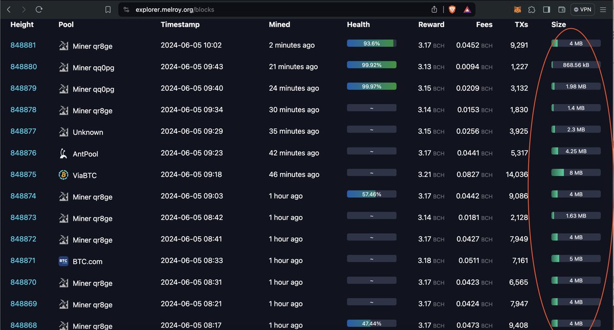Open block 848880 link
The height and width of the screenshot is (330, 614).
tap(24, 67)
